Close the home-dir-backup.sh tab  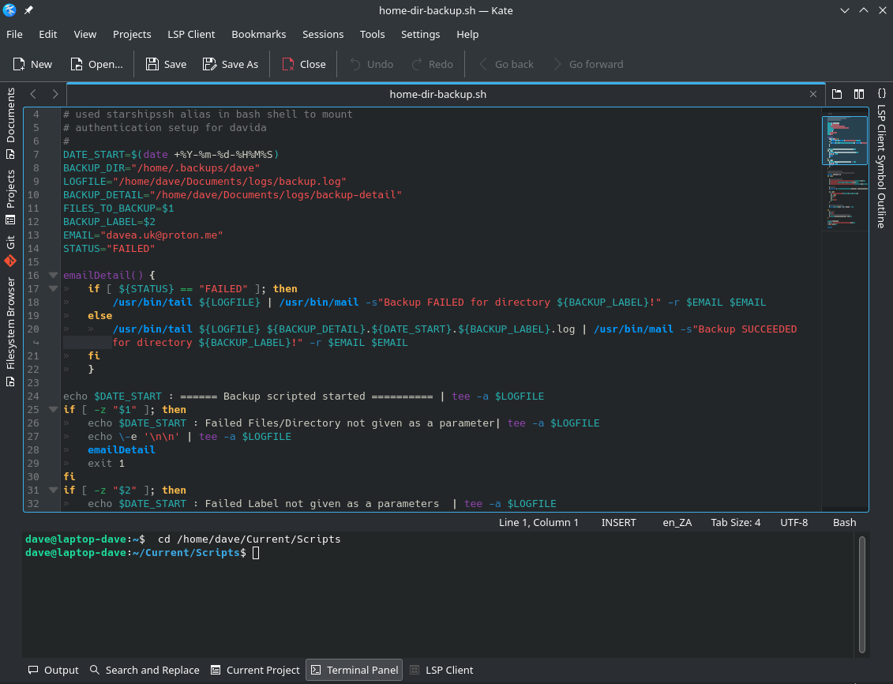pyautogui.click(x=813, y=94)
